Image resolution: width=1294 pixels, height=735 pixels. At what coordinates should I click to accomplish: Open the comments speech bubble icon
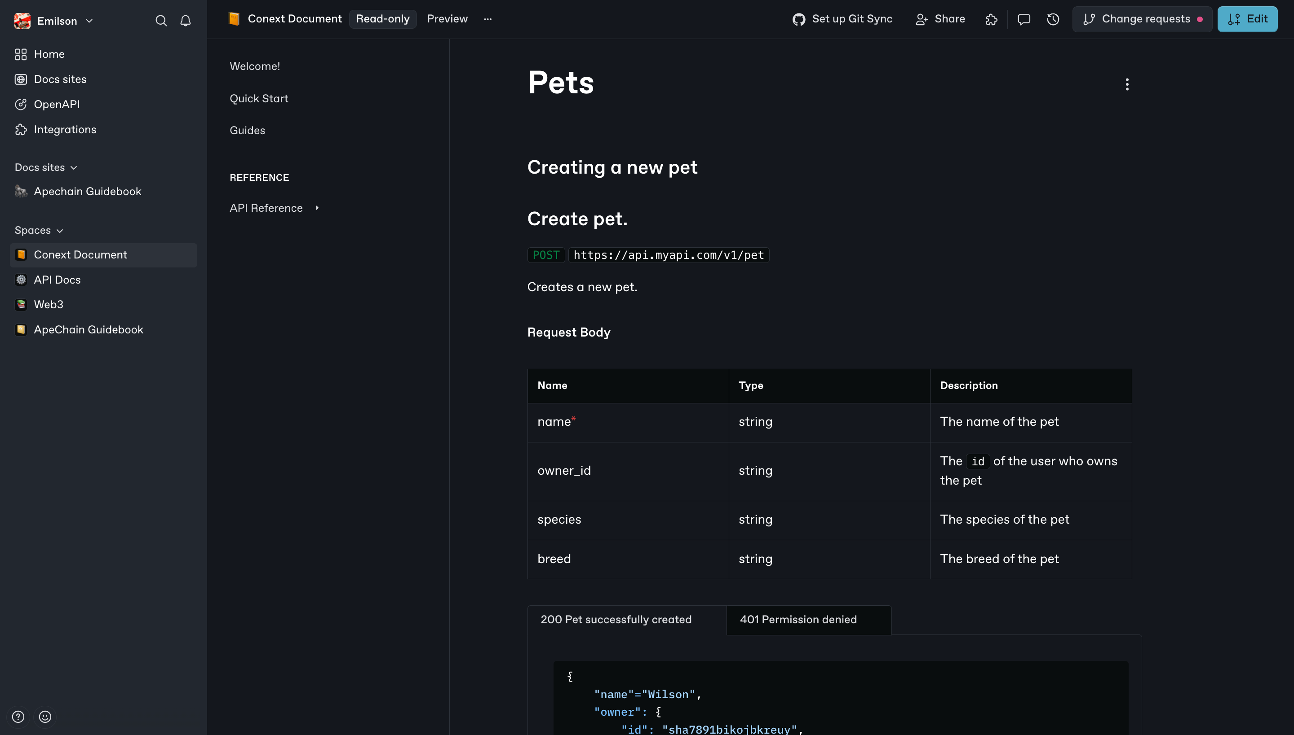(1024, 19)
